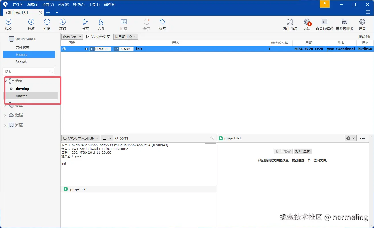Click the Branch (分支) toolbar icon

click(x=85, y=22)
